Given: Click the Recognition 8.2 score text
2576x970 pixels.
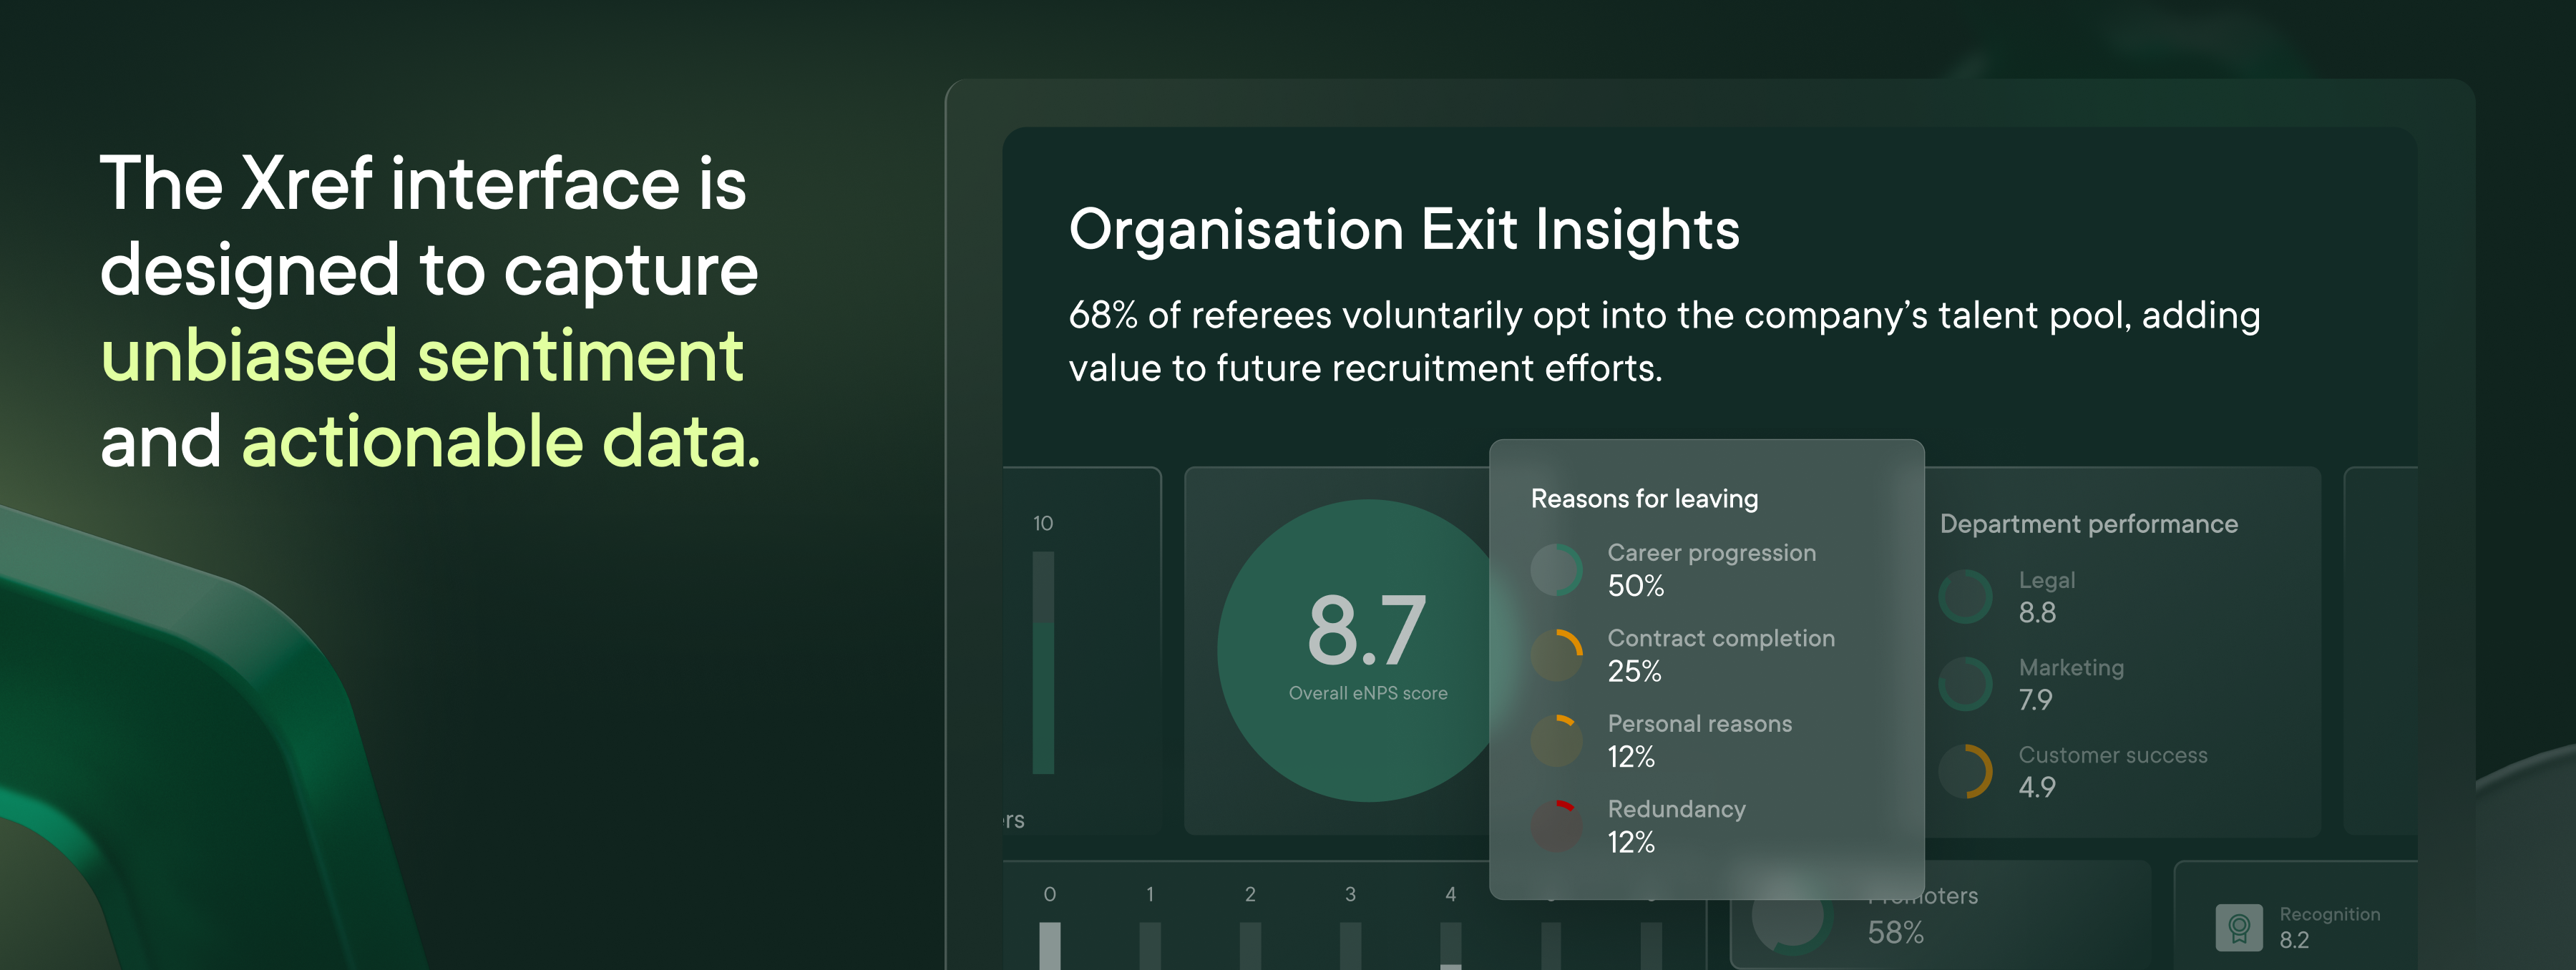Looking at the screenshot, I should click(x=2294, y=940).
